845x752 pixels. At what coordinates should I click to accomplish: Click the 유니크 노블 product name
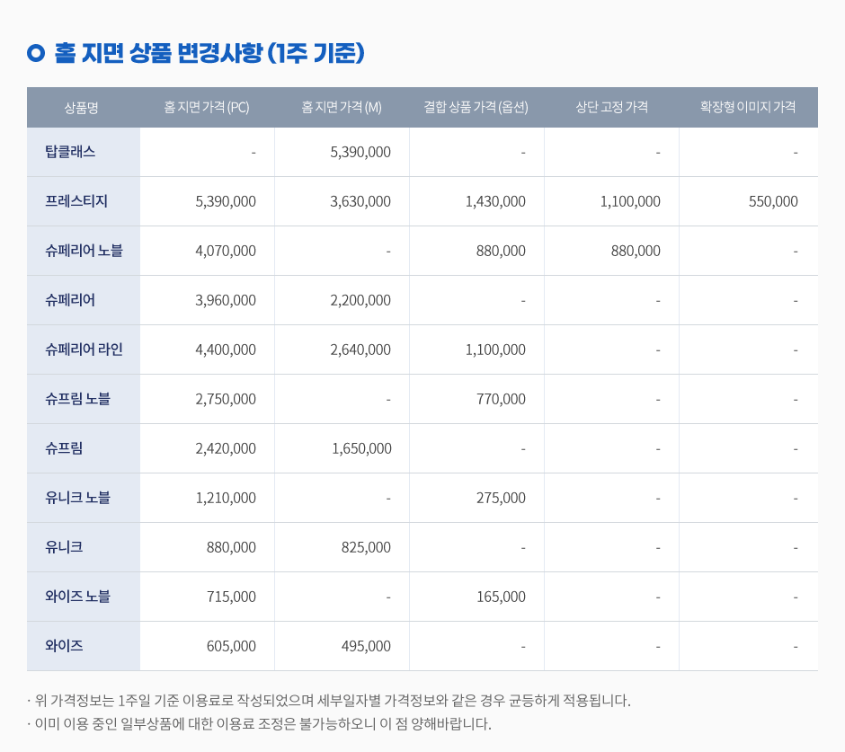[x=77, y=498]
